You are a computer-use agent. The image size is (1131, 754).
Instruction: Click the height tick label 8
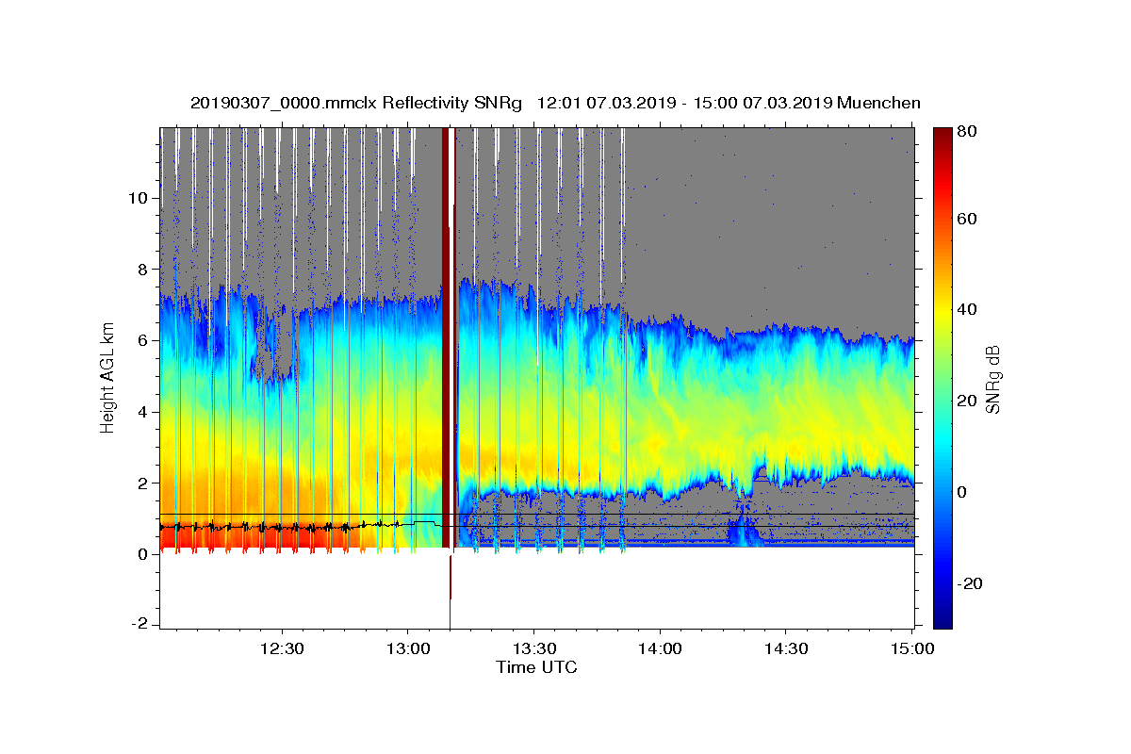click(144, 269)
